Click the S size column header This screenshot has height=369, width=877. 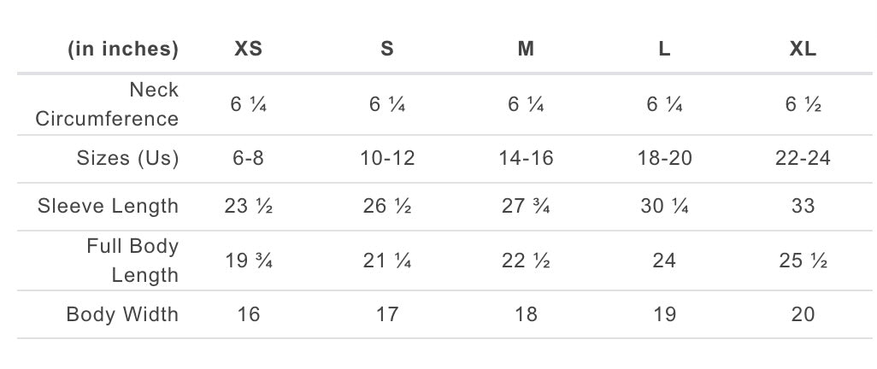point(387,49)
